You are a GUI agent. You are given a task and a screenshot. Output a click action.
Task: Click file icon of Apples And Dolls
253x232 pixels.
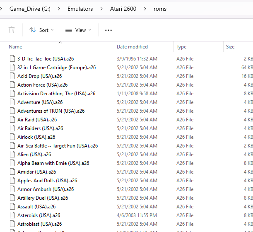tap(12, 181)
